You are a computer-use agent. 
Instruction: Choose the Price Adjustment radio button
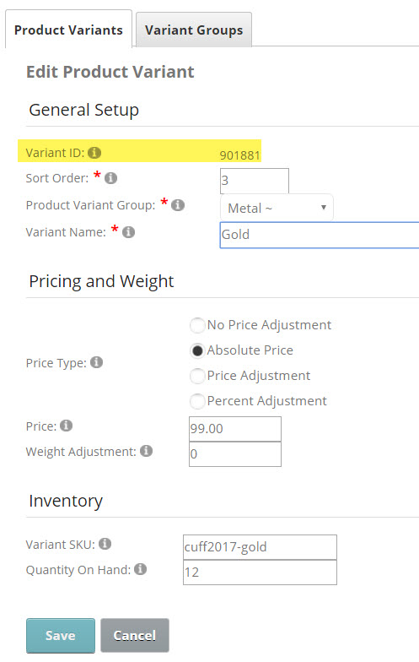(197, 376)
